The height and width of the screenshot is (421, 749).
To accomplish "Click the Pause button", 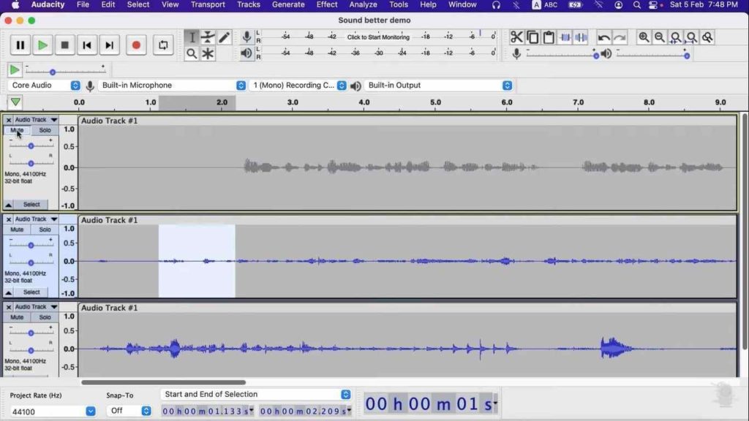I will pyautogui.click(x=20, y=45).
